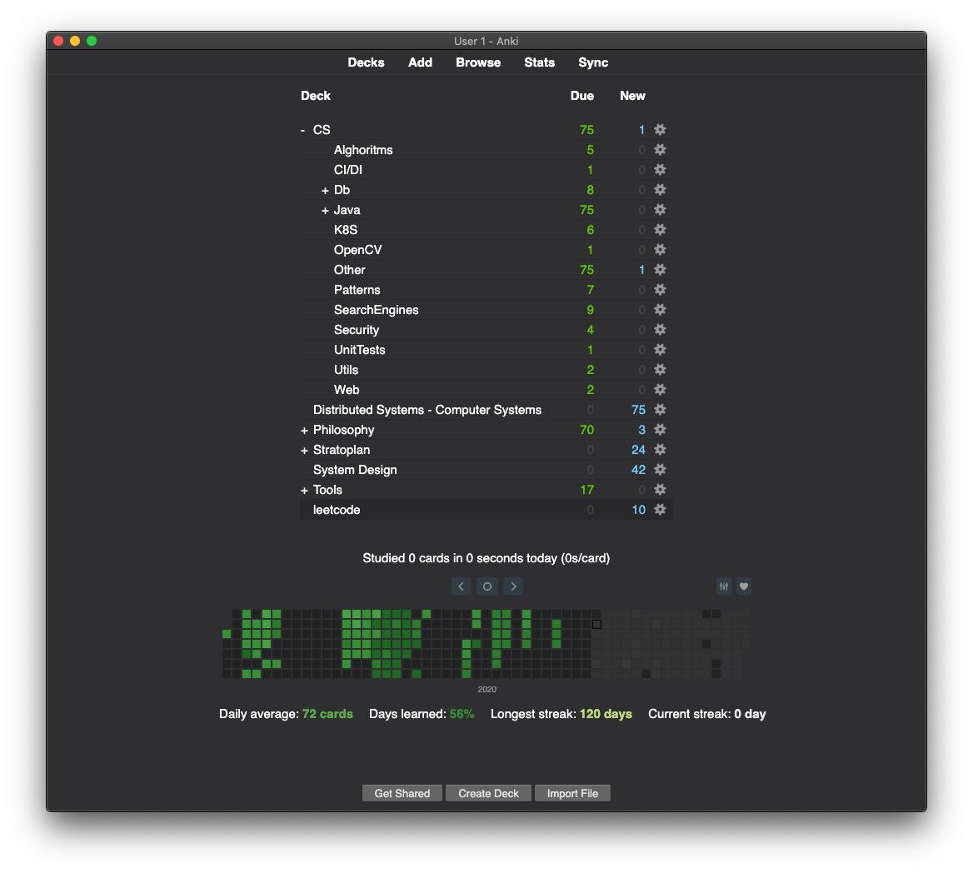Image resolution: width=973 pixels, height=873 pixels.
Task: Click gear icon next to Philosophy deck
Action: tap(660, 430)
